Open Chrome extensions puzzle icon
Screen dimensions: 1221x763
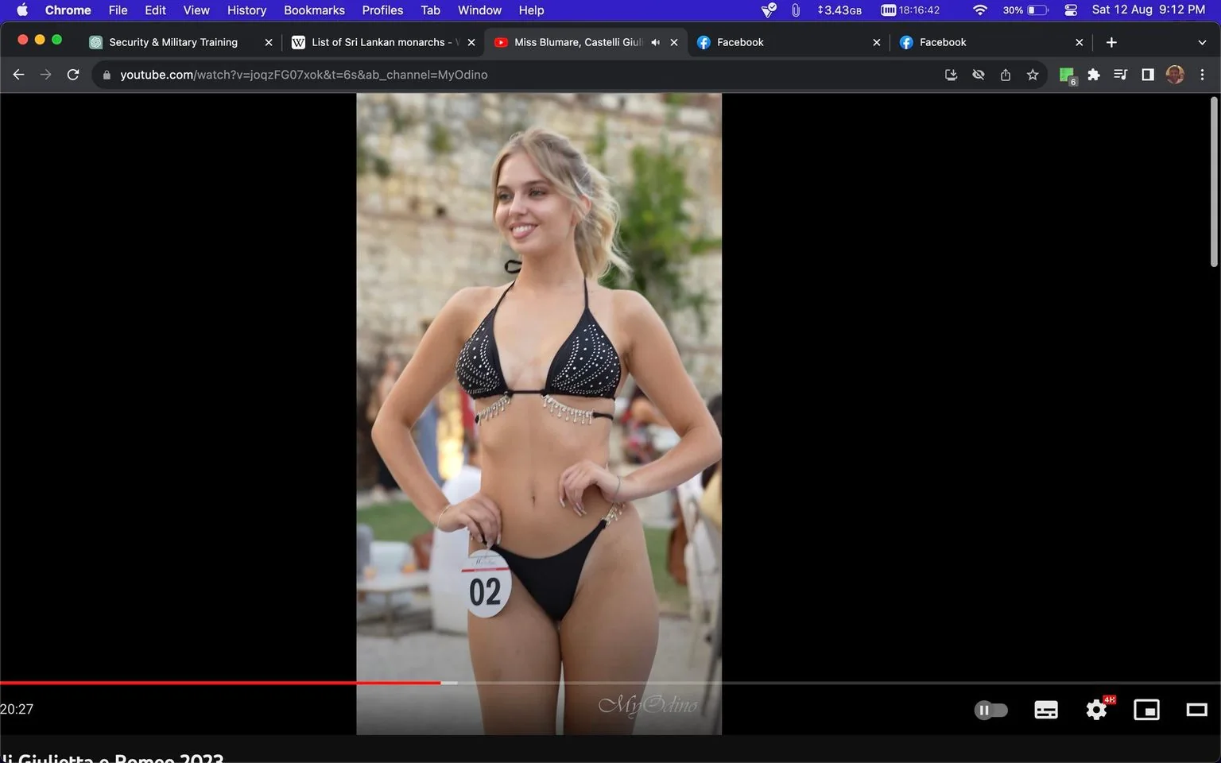1094,75
